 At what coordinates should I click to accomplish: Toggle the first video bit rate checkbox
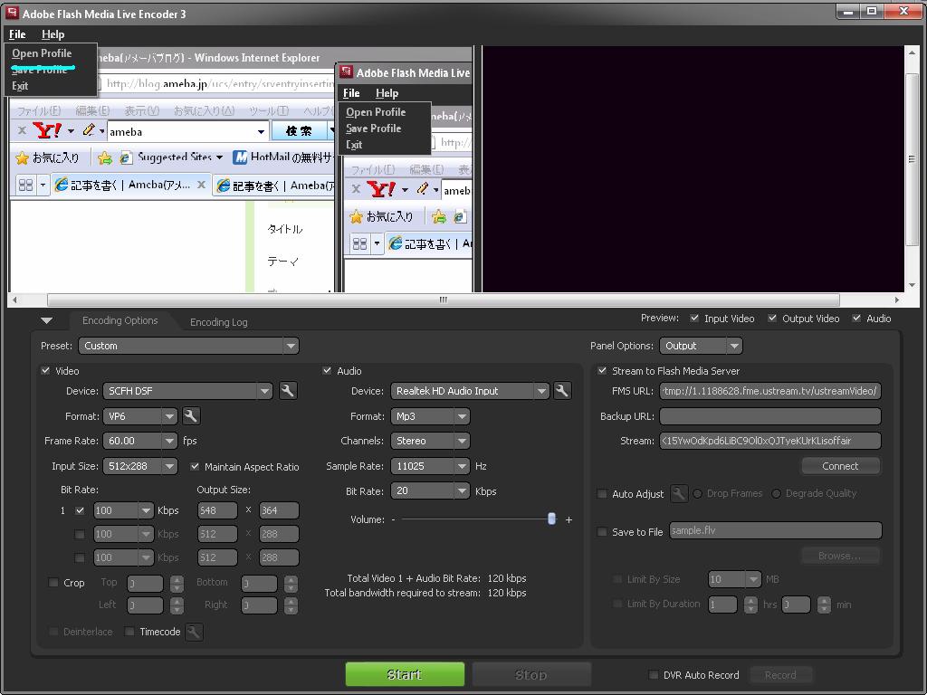pos(80,510)
